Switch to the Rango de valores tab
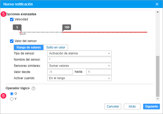 (29, 47)
